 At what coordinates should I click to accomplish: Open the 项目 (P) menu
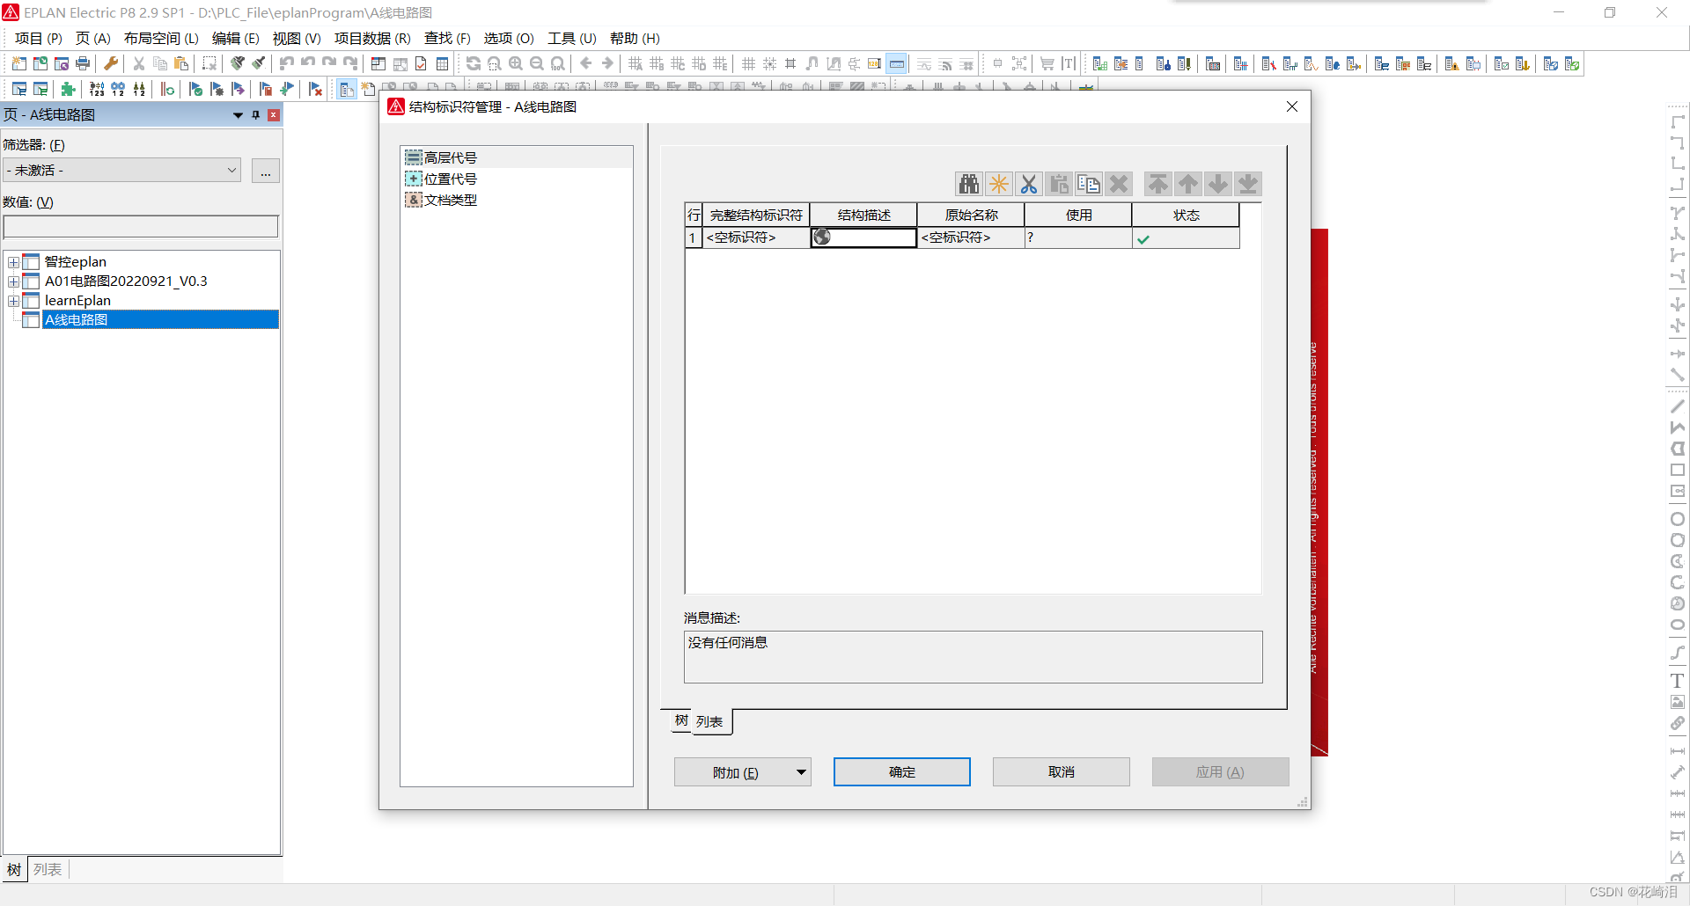tap(39, 38)
